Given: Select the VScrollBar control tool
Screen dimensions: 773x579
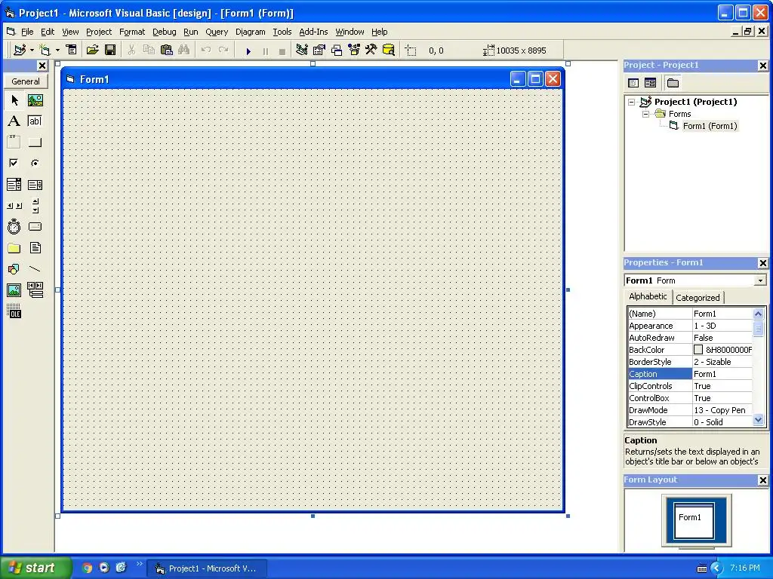Looking at the screenshot, I should pyautogui.click(x=35, y=206).
